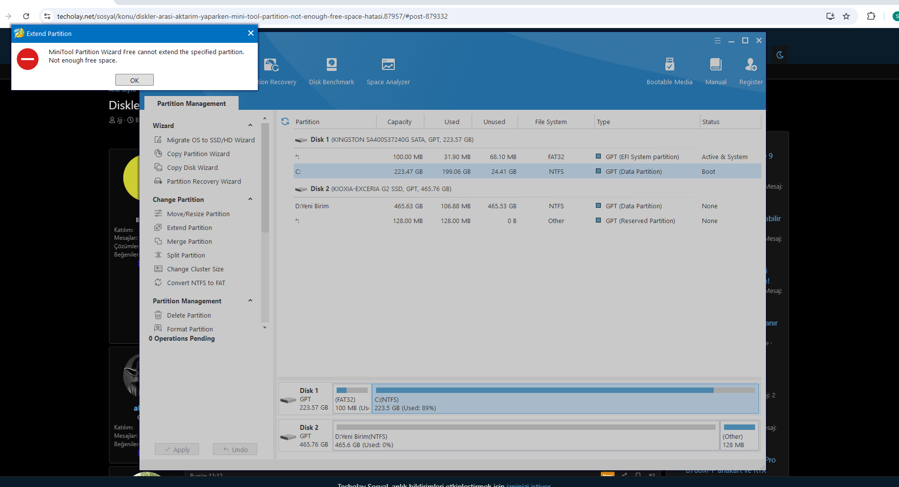The width and height of the screenshot is (899, 487).
Task: Click the sidebar scroll down arrow
Action: 265,327
